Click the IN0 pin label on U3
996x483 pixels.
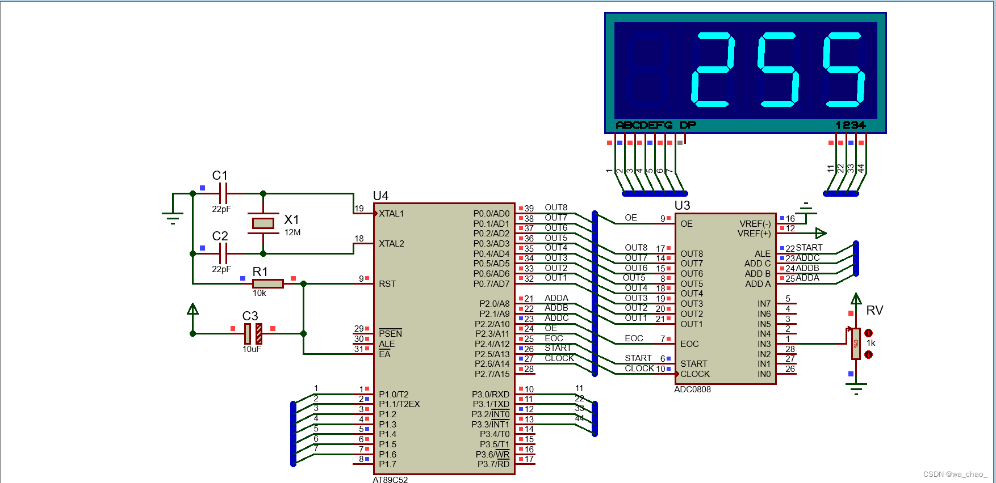coord(764,374)
